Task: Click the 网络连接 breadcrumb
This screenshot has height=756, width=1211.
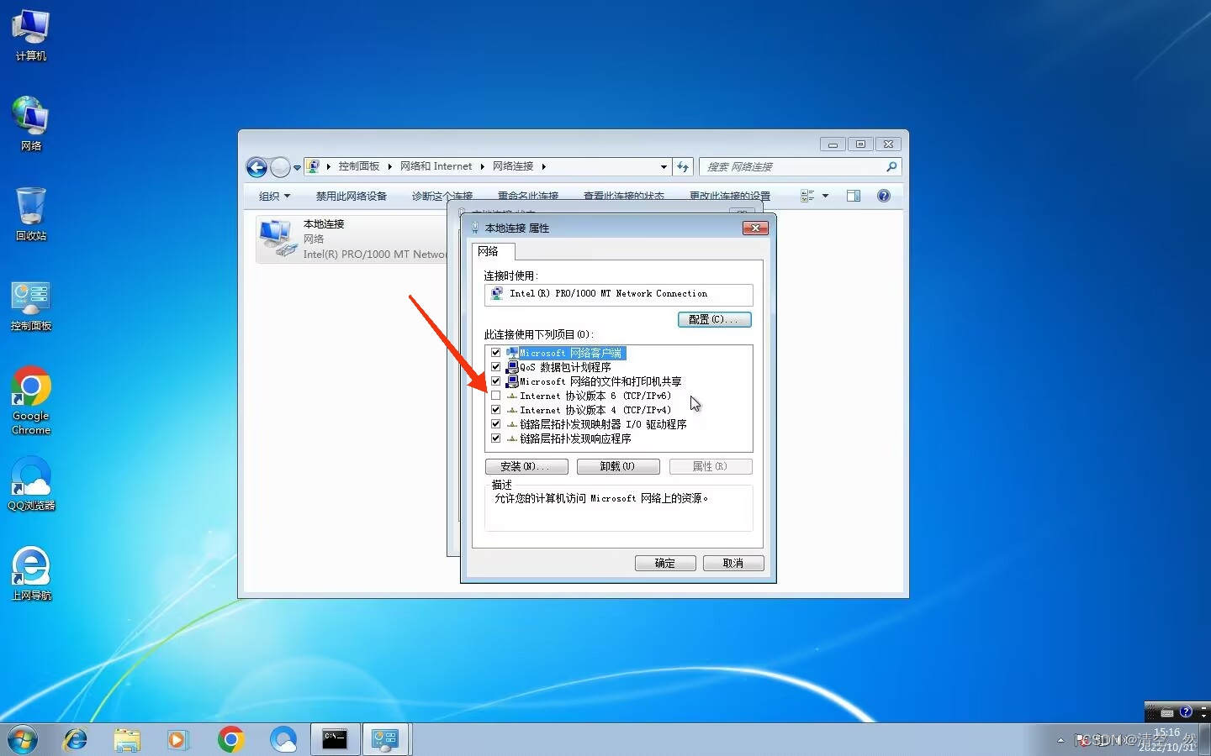Action: (x=513, y=166)
